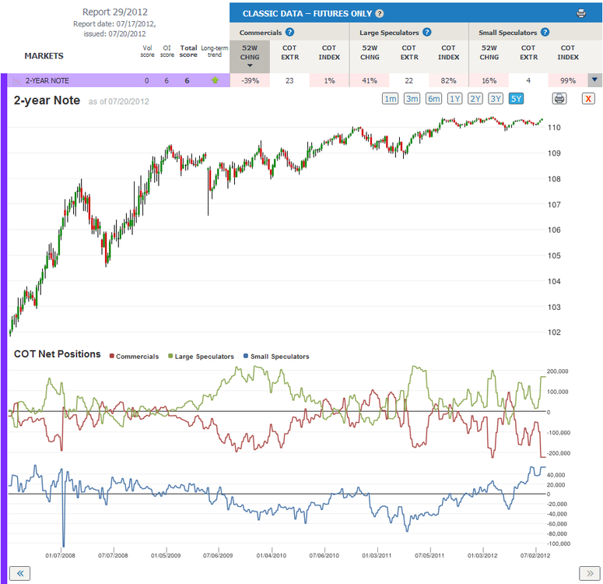Select the 2-YEAR NOTE market row
603x584 pixels.
[x=118, y=80]
